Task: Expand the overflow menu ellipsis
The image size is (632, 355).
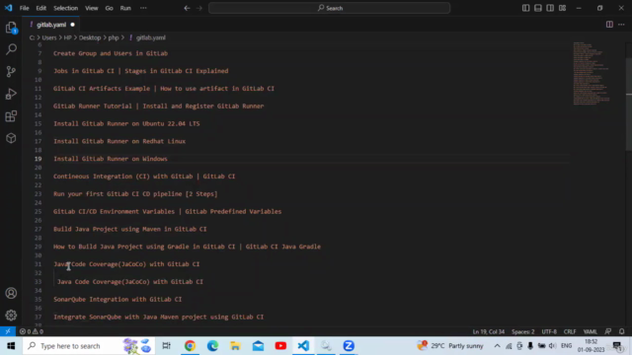Action: point(143,8)
